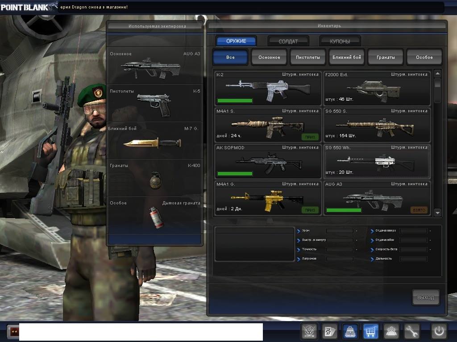The width and height of the screenshot is (457, 342).
Task: Click the Дальность stat arrow
Action: [x=372, y=259]
